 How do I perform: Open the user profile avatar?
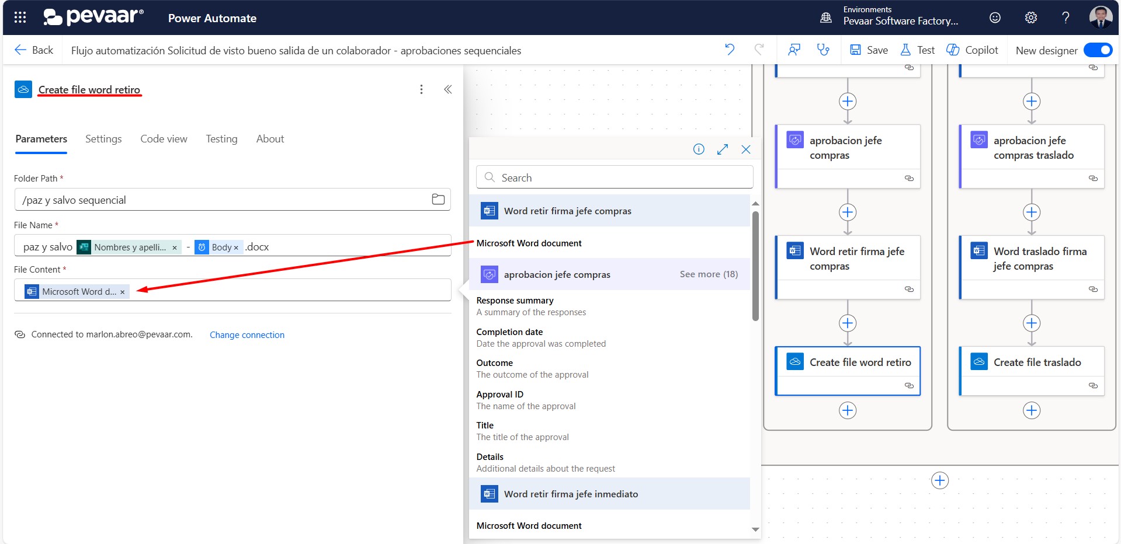point(1101,17)
